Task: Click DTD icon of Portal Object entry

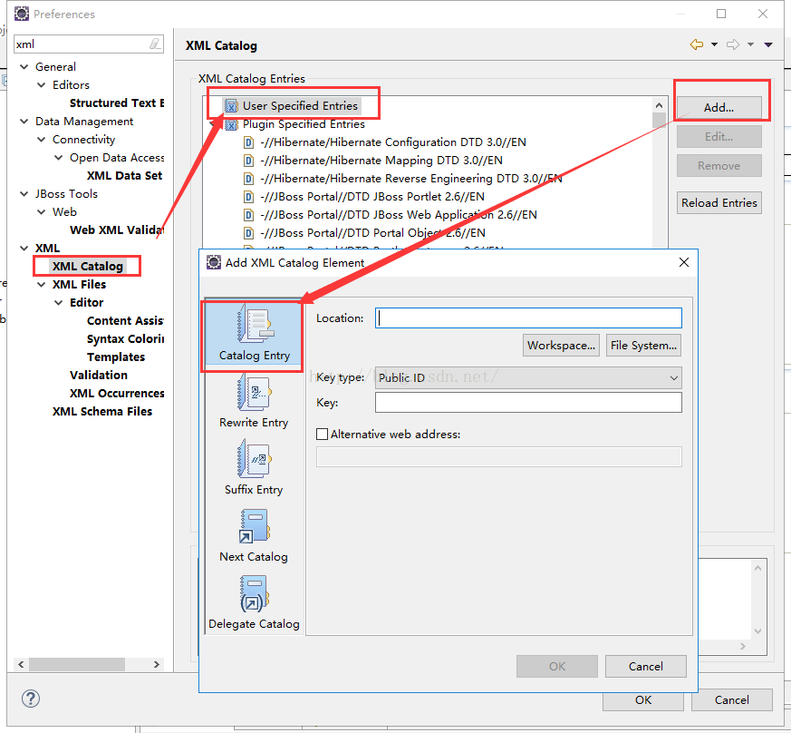Action: [x=248, y=233]
